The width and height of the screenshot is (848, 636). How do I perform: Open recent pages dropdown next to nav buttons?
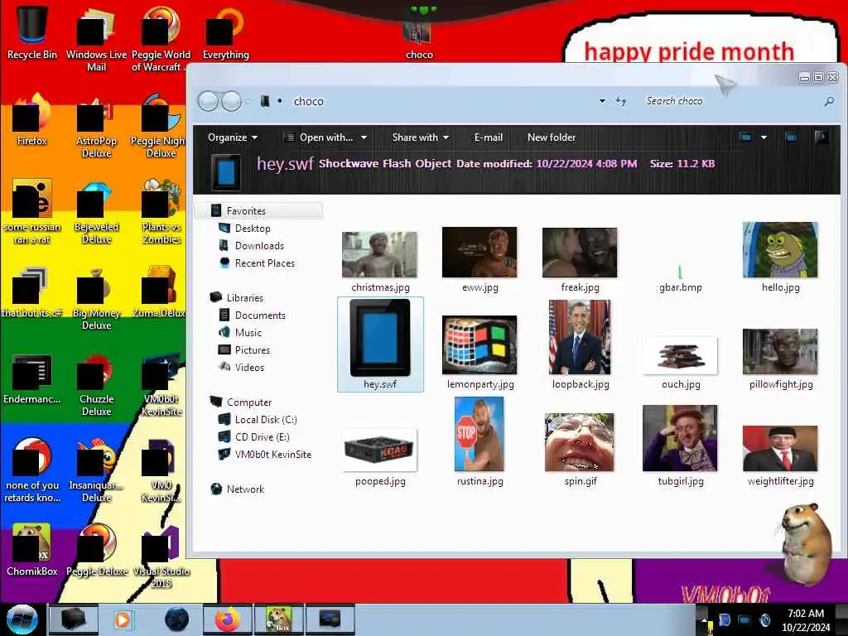pos(248,101)
